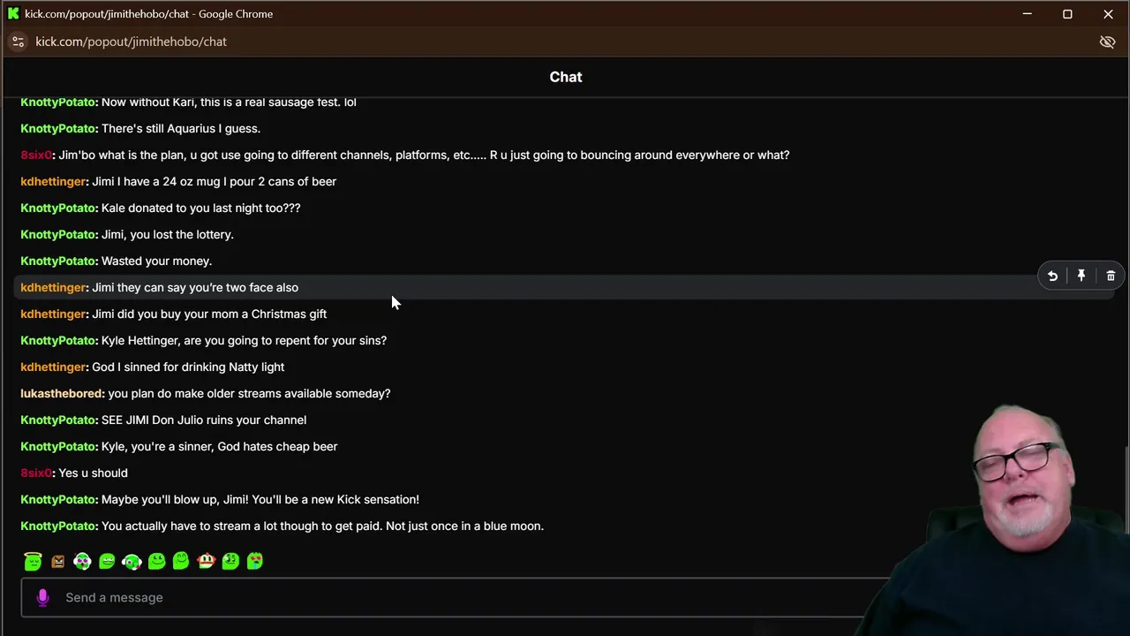Image resolution: width=1130 pixels, height=636 pixels.
Task: Open site information icon in address bar
Action: 19,42
